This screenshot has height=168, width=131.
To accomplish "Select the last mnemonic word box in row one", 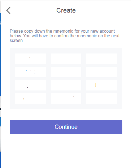I will (101, 59).
